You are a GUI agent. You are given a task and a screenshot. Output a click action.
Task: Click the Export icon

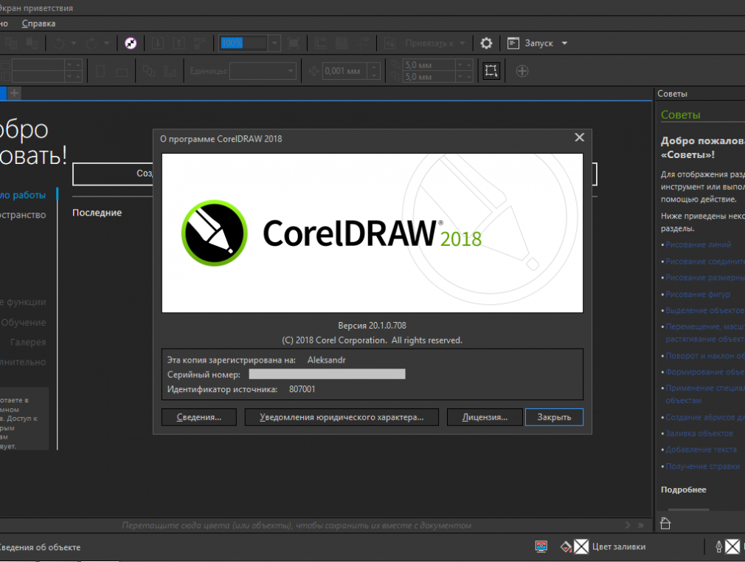pyautogui.click(x=179, y=44)
